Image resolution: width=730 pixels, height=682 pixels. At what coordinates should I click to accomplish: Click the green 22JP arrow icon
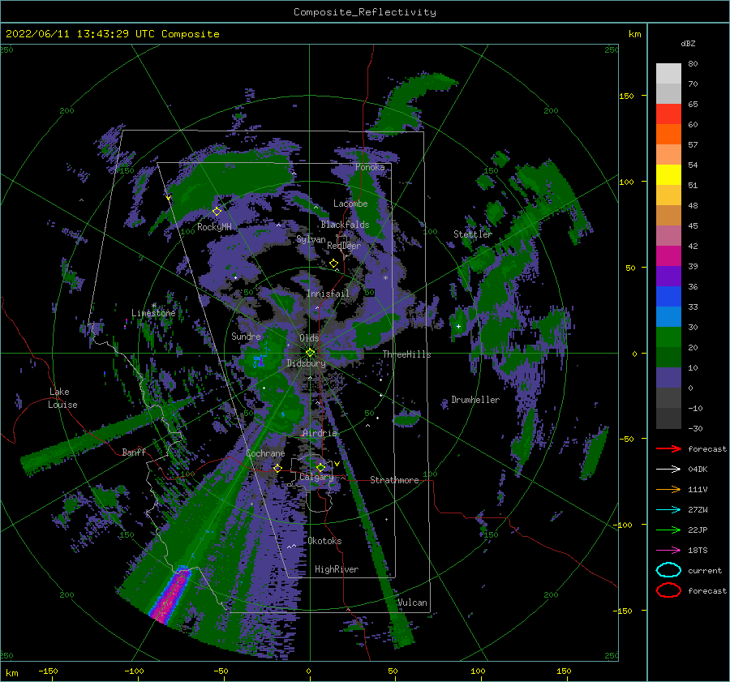[668, 530]
